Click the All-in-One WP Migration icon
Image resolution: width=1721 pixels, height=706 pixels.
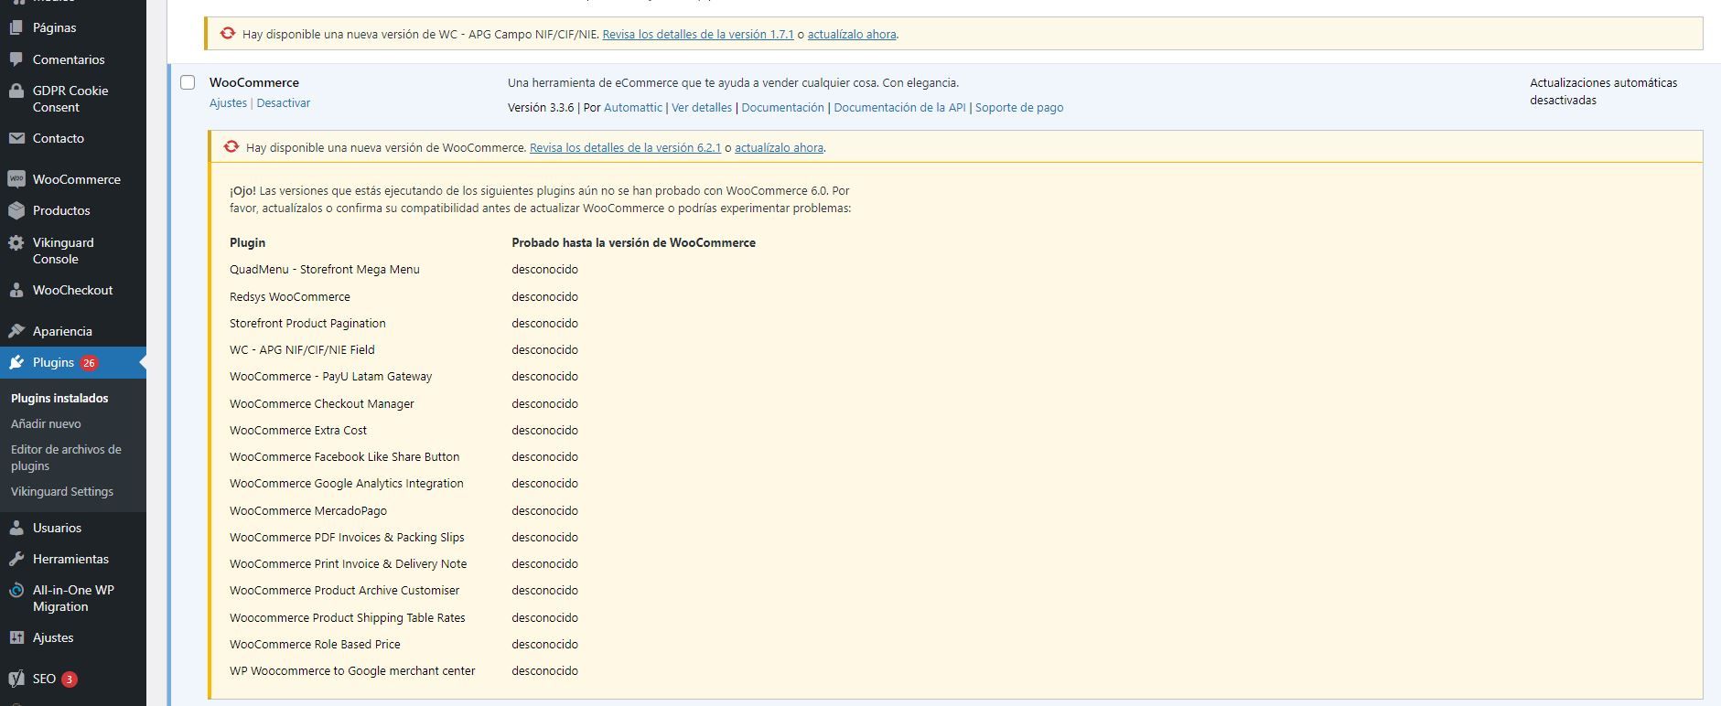[x=16, y=590]
